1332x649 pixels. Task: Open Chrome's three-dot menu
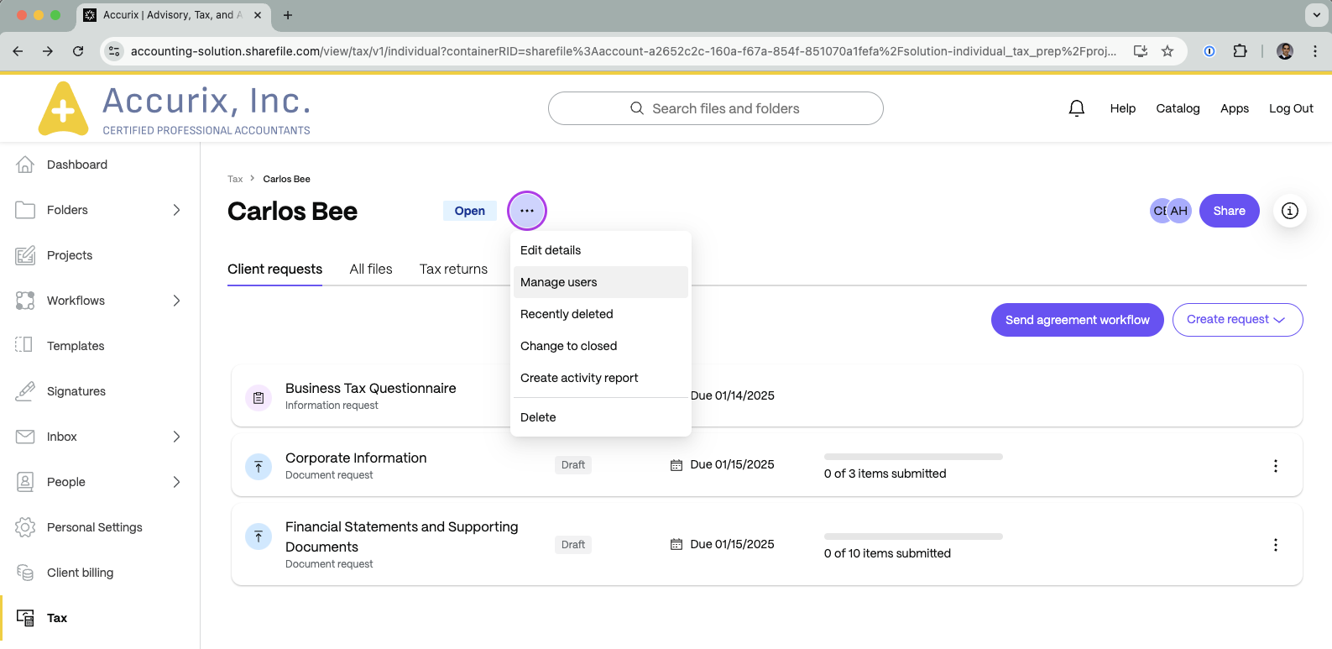pyautogui.click(x=1315, y=51)
